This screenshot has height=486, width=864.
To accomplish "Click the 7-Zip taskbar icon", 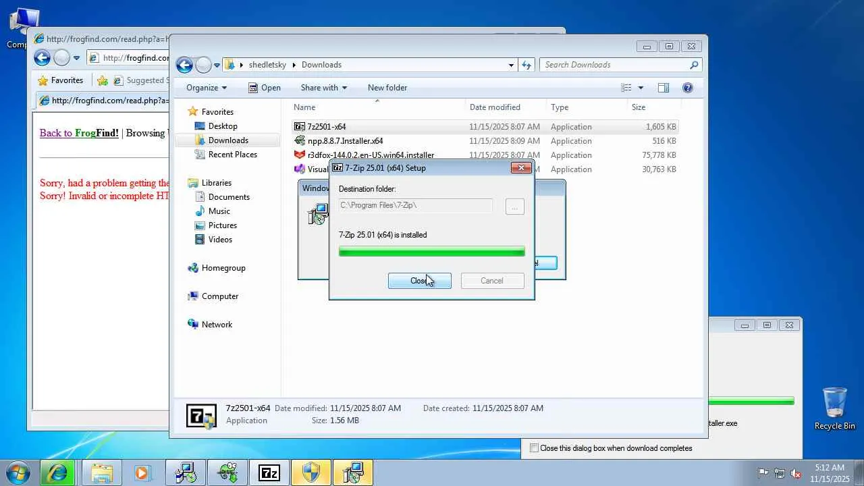I will [x=269, y=473].
